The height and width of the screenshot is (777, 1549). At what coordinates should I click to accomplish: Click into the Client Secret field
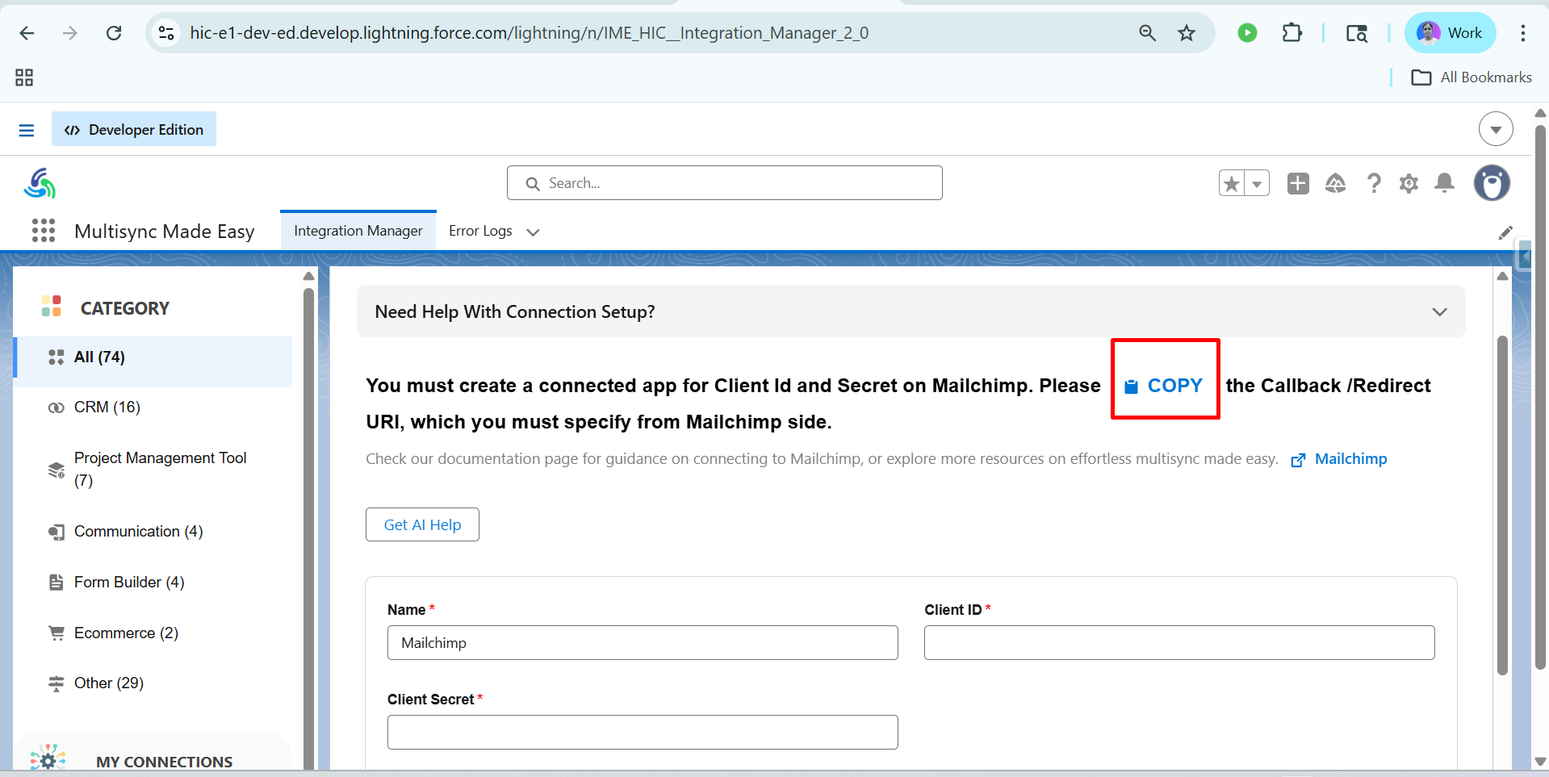643,732
